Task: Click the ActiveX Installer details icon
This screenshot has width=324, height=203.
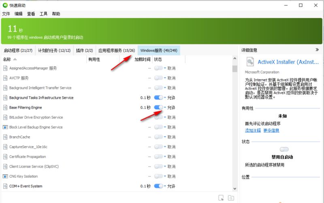Action: tap(250, 62)
